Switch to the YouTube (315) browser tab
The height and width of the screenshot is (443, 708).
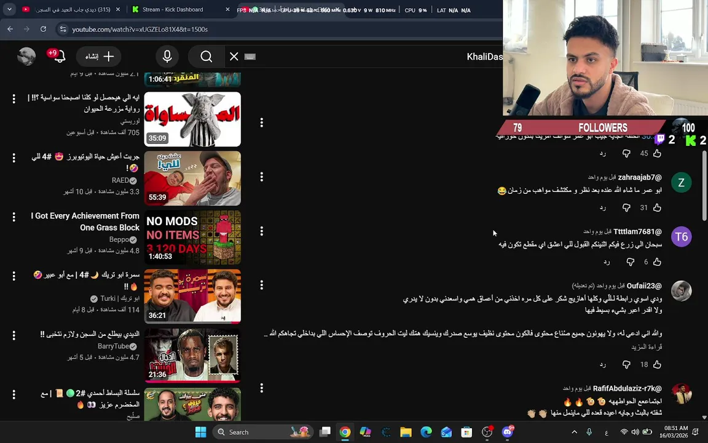[71, 9]
